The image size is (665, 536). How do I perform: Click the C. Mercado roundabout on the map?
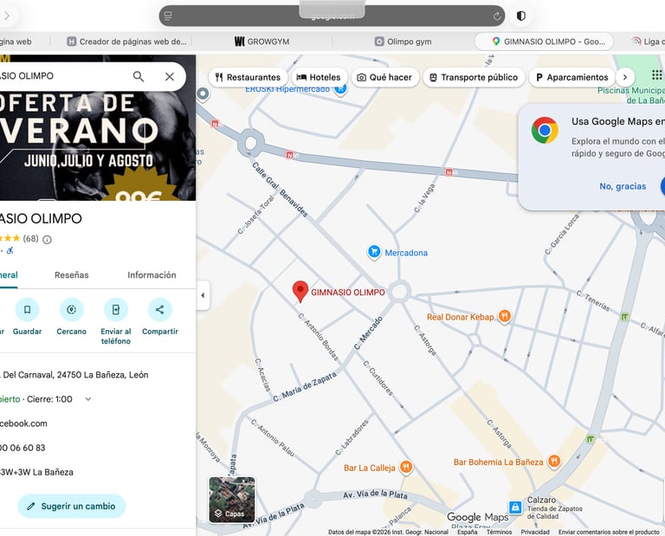click(x=399, y=292)
